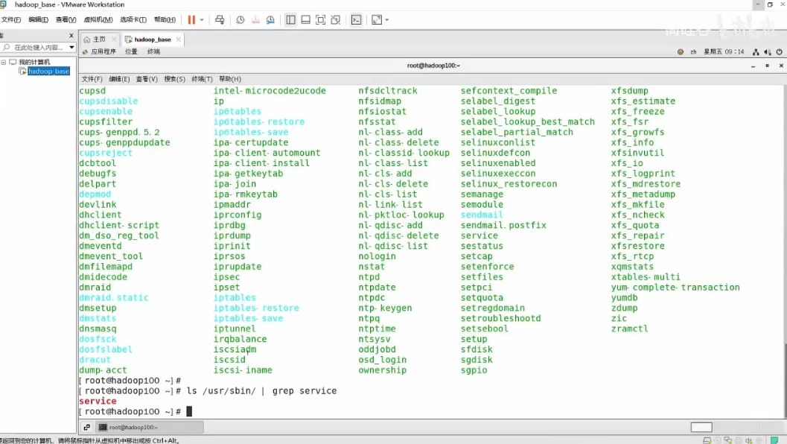Maximize the root@hadoop100 terminal window

click(x=767, y=66)
